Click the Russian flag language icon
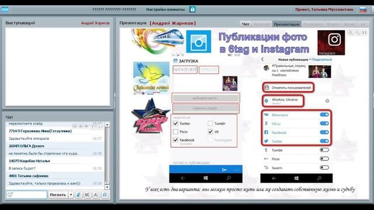Viewport: 374px width, 210px height. pyautogui.click(x=363, y=9)
